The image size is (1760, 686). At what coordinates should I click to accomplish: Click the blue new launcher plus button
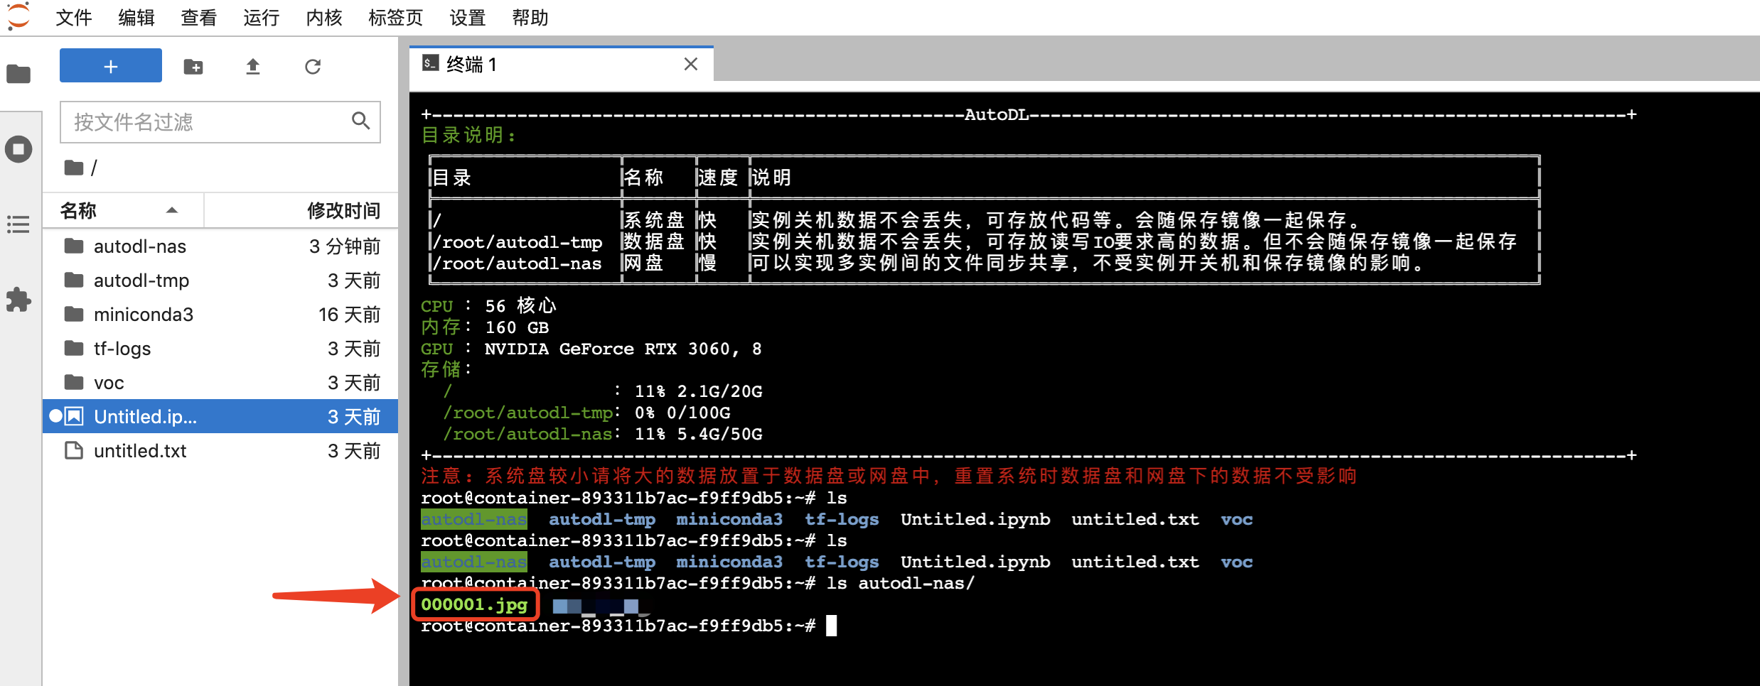pos(111,66)
